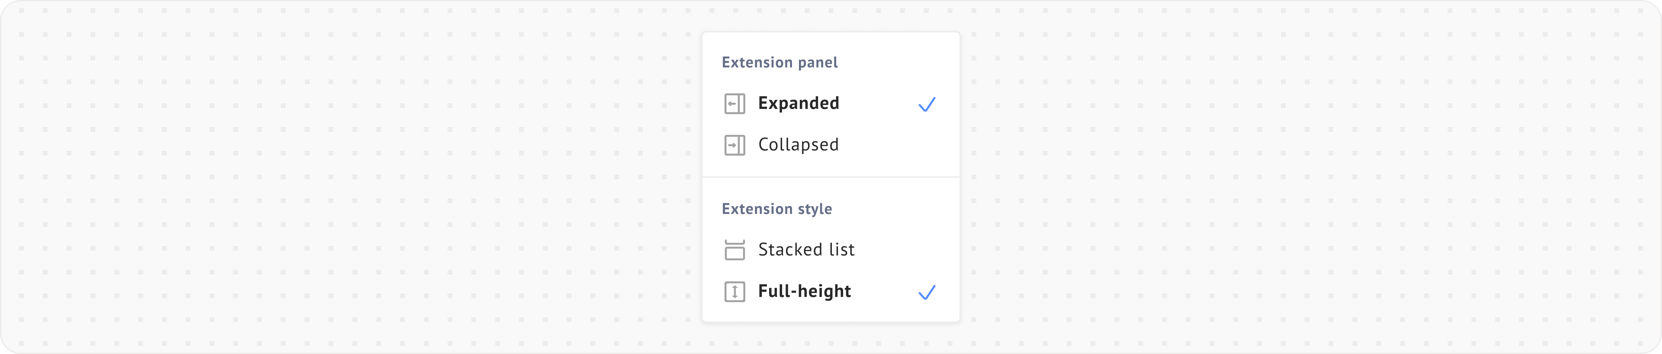The width and height of the screenshot is (1662, 354).
Task: Click the full-height vertical arrow icon
Action: 734,292
